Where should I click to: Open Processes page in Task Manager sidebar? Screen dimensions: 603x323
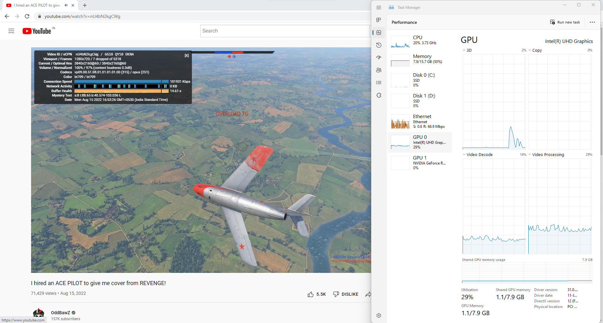coord(379,20)
